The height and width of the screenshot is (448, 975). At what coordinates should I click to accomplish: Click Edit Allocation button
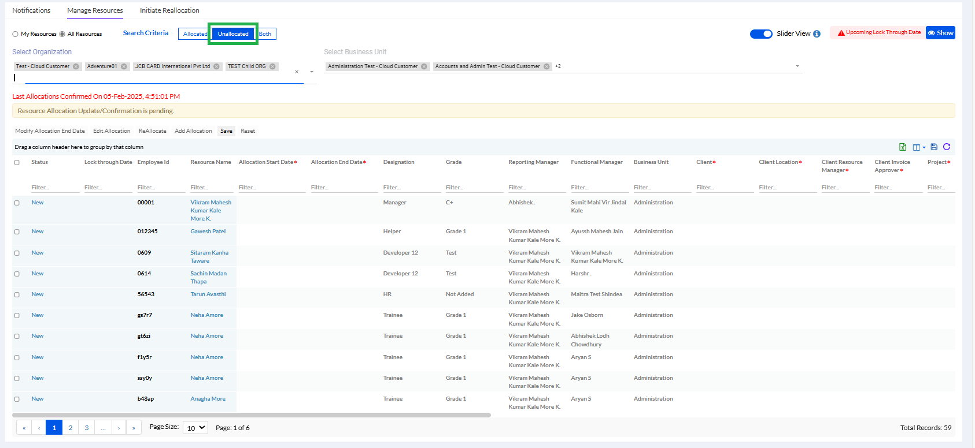[x=112, y=131]
